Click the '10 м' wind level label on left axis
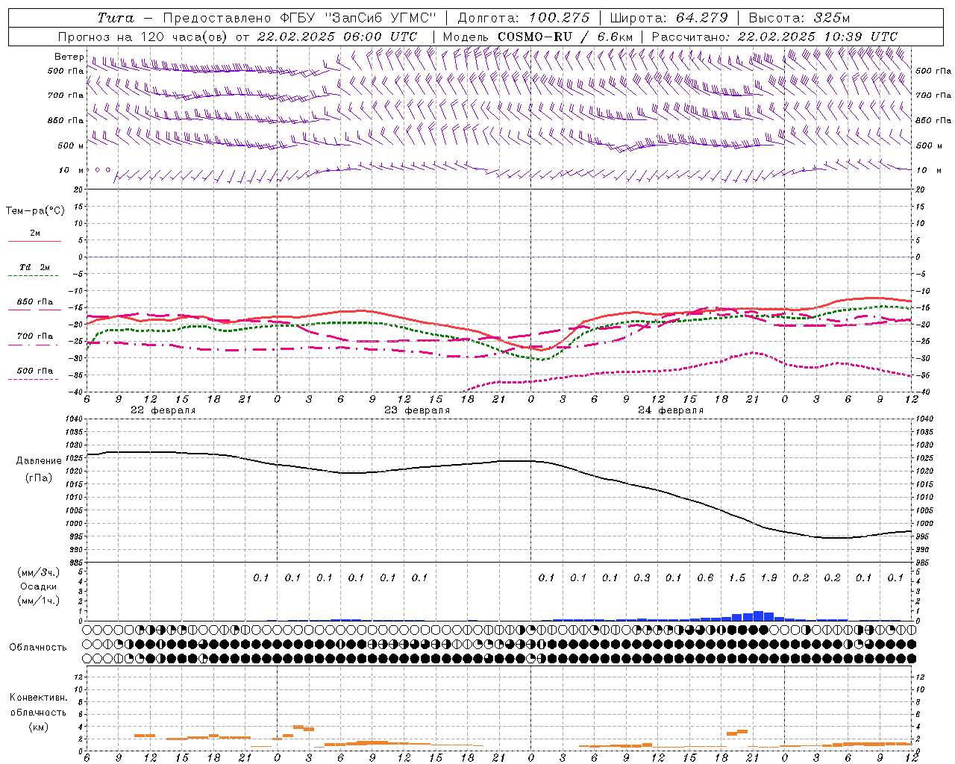 (72, 170)
